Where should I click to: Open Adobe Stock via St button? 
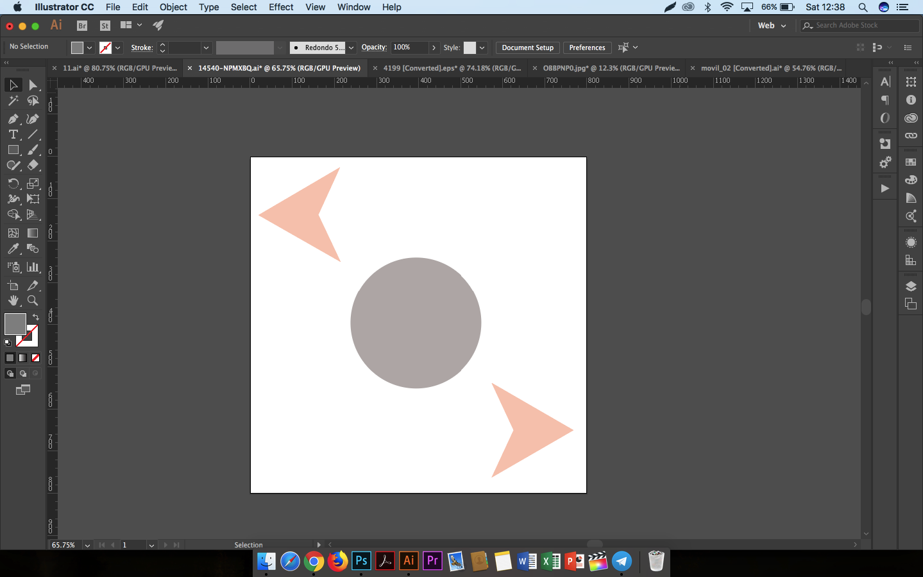(x=105, y=26)
